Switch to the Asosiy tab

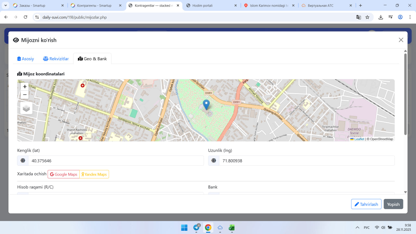coord(26,59)
